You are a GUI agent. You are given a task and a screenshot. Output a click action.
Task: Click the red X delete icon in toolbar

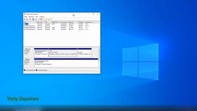[x=41, y=19]
